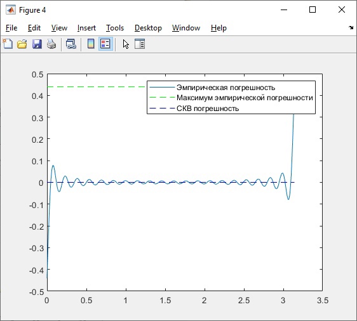Save the figure with the floppy disk icon
Viewport: 357px width, 321px height.
[37, 44]
